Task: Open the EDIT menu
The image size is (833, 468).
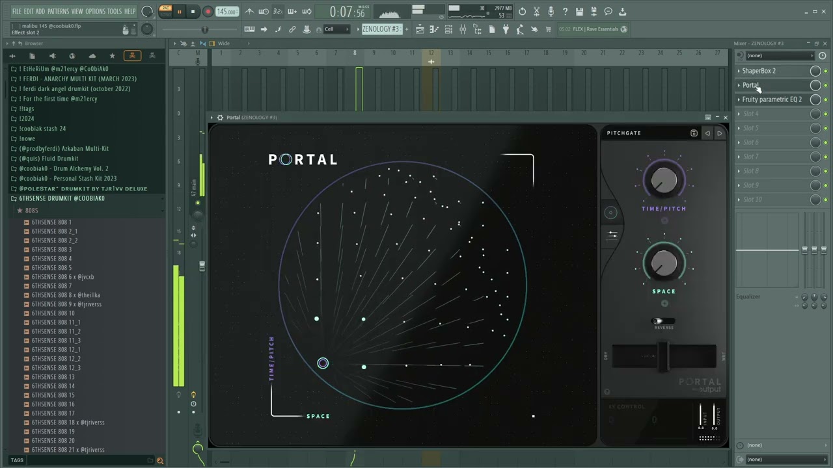Action: coord(29,12)
